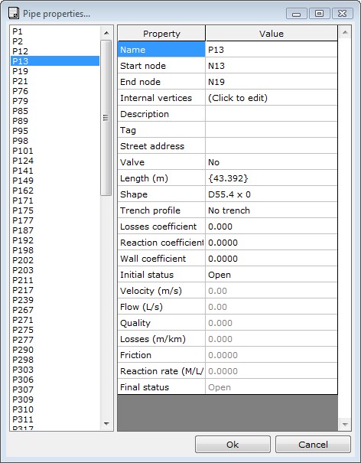Open the Valve value cell showing No

272,162
